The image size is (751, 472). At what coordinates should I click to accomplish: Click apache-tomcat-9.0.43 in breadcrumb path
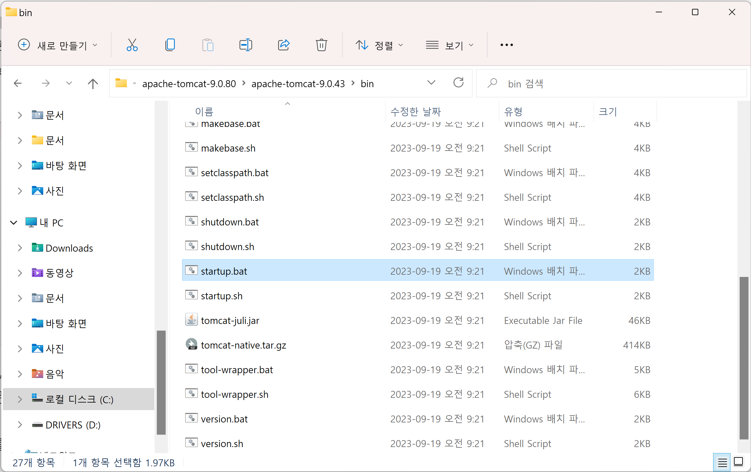point(298,84)
